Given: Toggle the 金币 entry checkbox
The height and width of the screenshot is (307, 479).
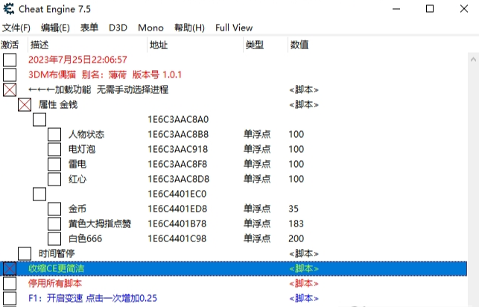Looking at the screenshot, I should coord(54,209).
